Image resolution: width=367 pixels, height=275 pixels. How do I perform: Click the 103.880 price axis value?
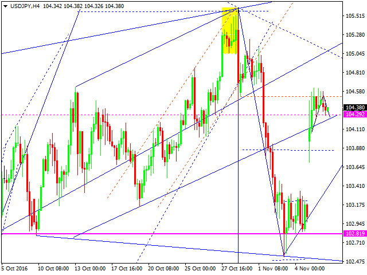pos(355,148)
